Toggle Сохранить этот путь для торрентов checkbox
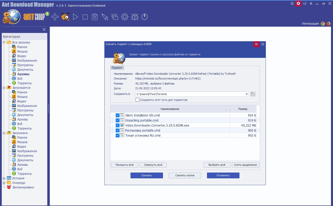Screen dimensions: 333x206 point(137,100)
